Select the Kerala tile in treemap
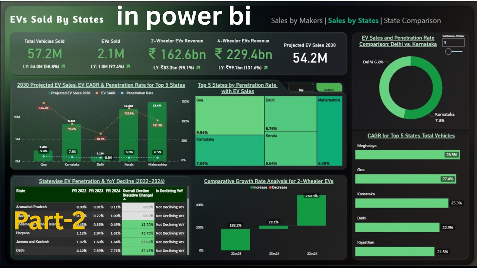This screenshot has height=268, width=477. coord(290,149)
